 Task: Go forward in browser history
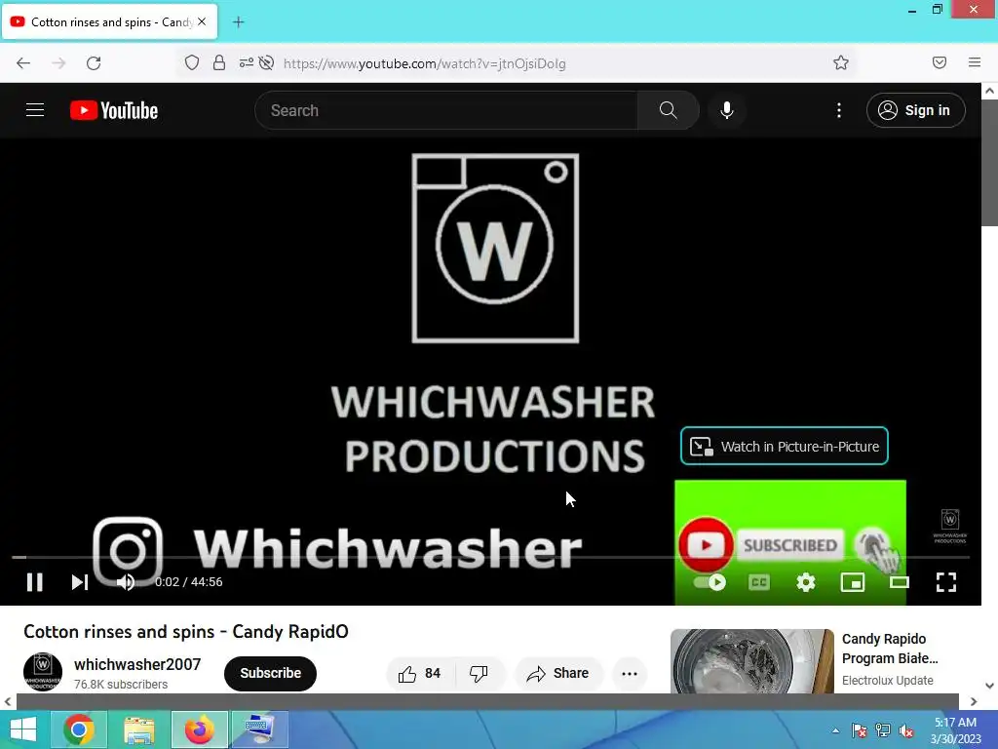pos(58,63)
